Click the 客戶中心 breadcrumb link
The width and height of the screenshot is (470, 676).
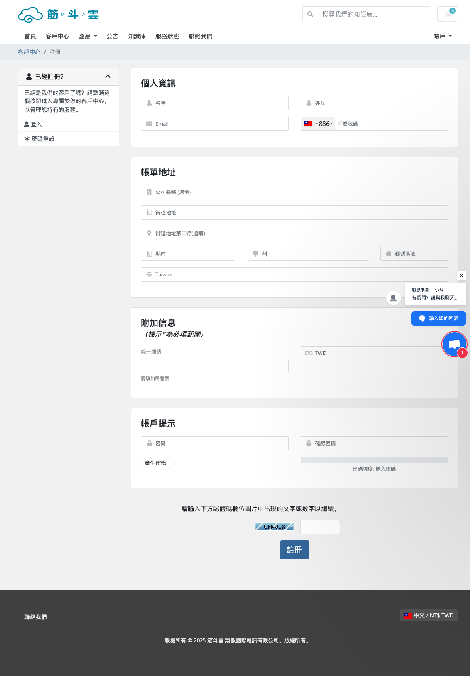(x=29, y=52)
